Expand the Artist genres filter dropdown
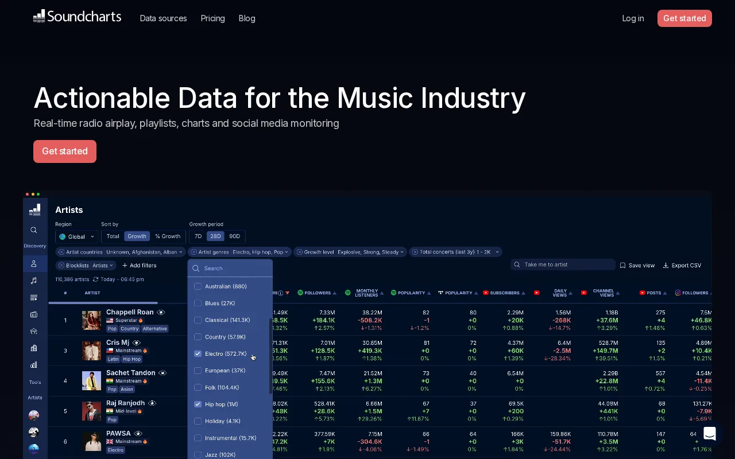The height and width of the screenshot is (459, 735). point(287,252)
